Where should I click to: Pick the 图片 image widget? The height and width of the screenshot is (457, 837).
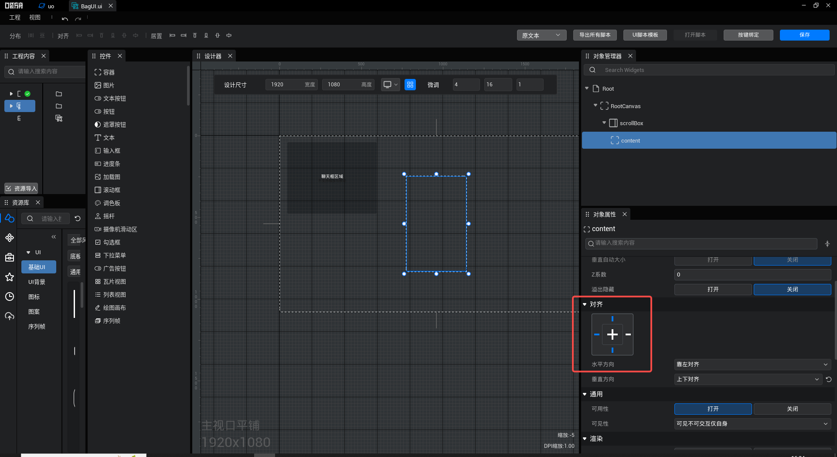[105, 85]
